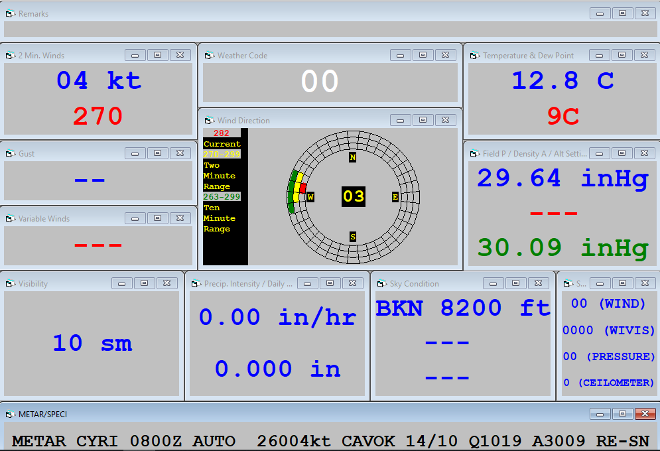The width and height of the screenshot is (660, 451).
Task: Maximize the Temperature & Dew Point window
Action: click(622, 55)
